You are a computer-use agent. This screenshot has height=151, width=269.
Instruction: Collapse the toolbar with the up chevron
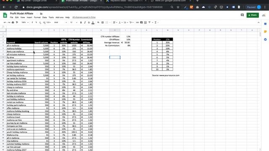pos(258,22)
